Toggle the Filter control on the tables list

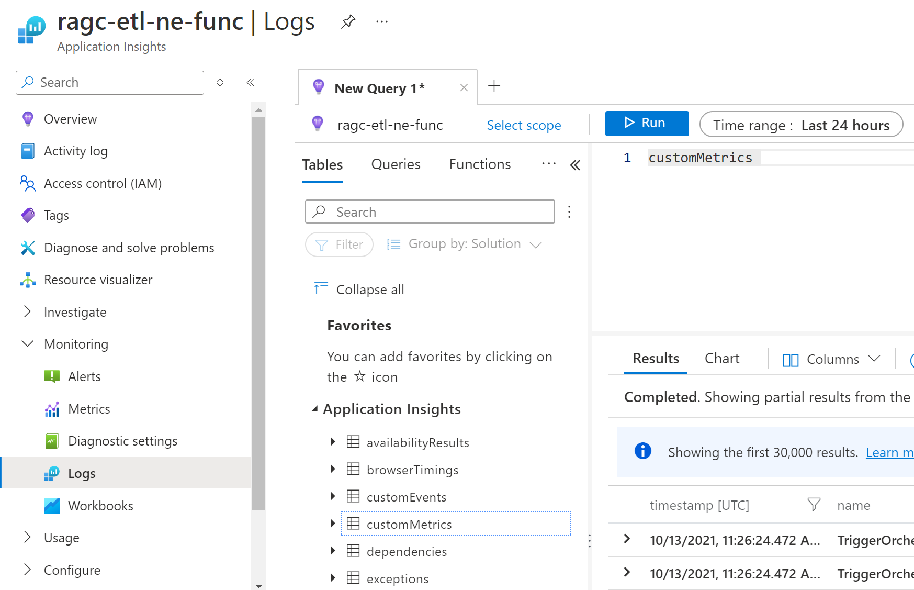point(339,244)
